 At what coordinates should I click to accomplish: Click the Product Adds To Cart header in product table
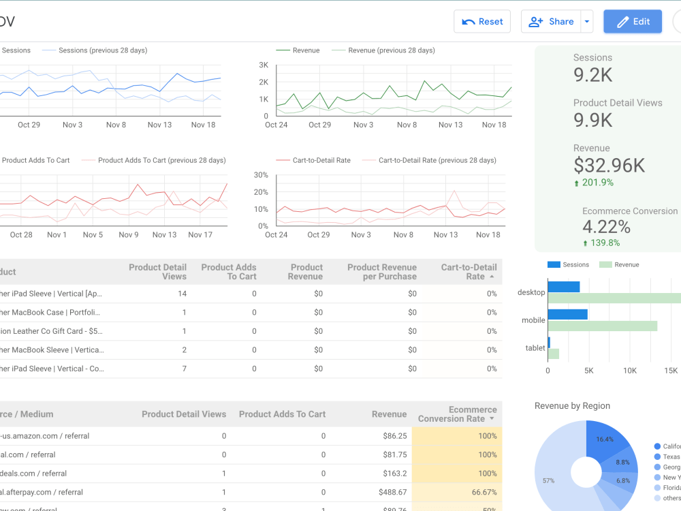[x=229, y=272]
